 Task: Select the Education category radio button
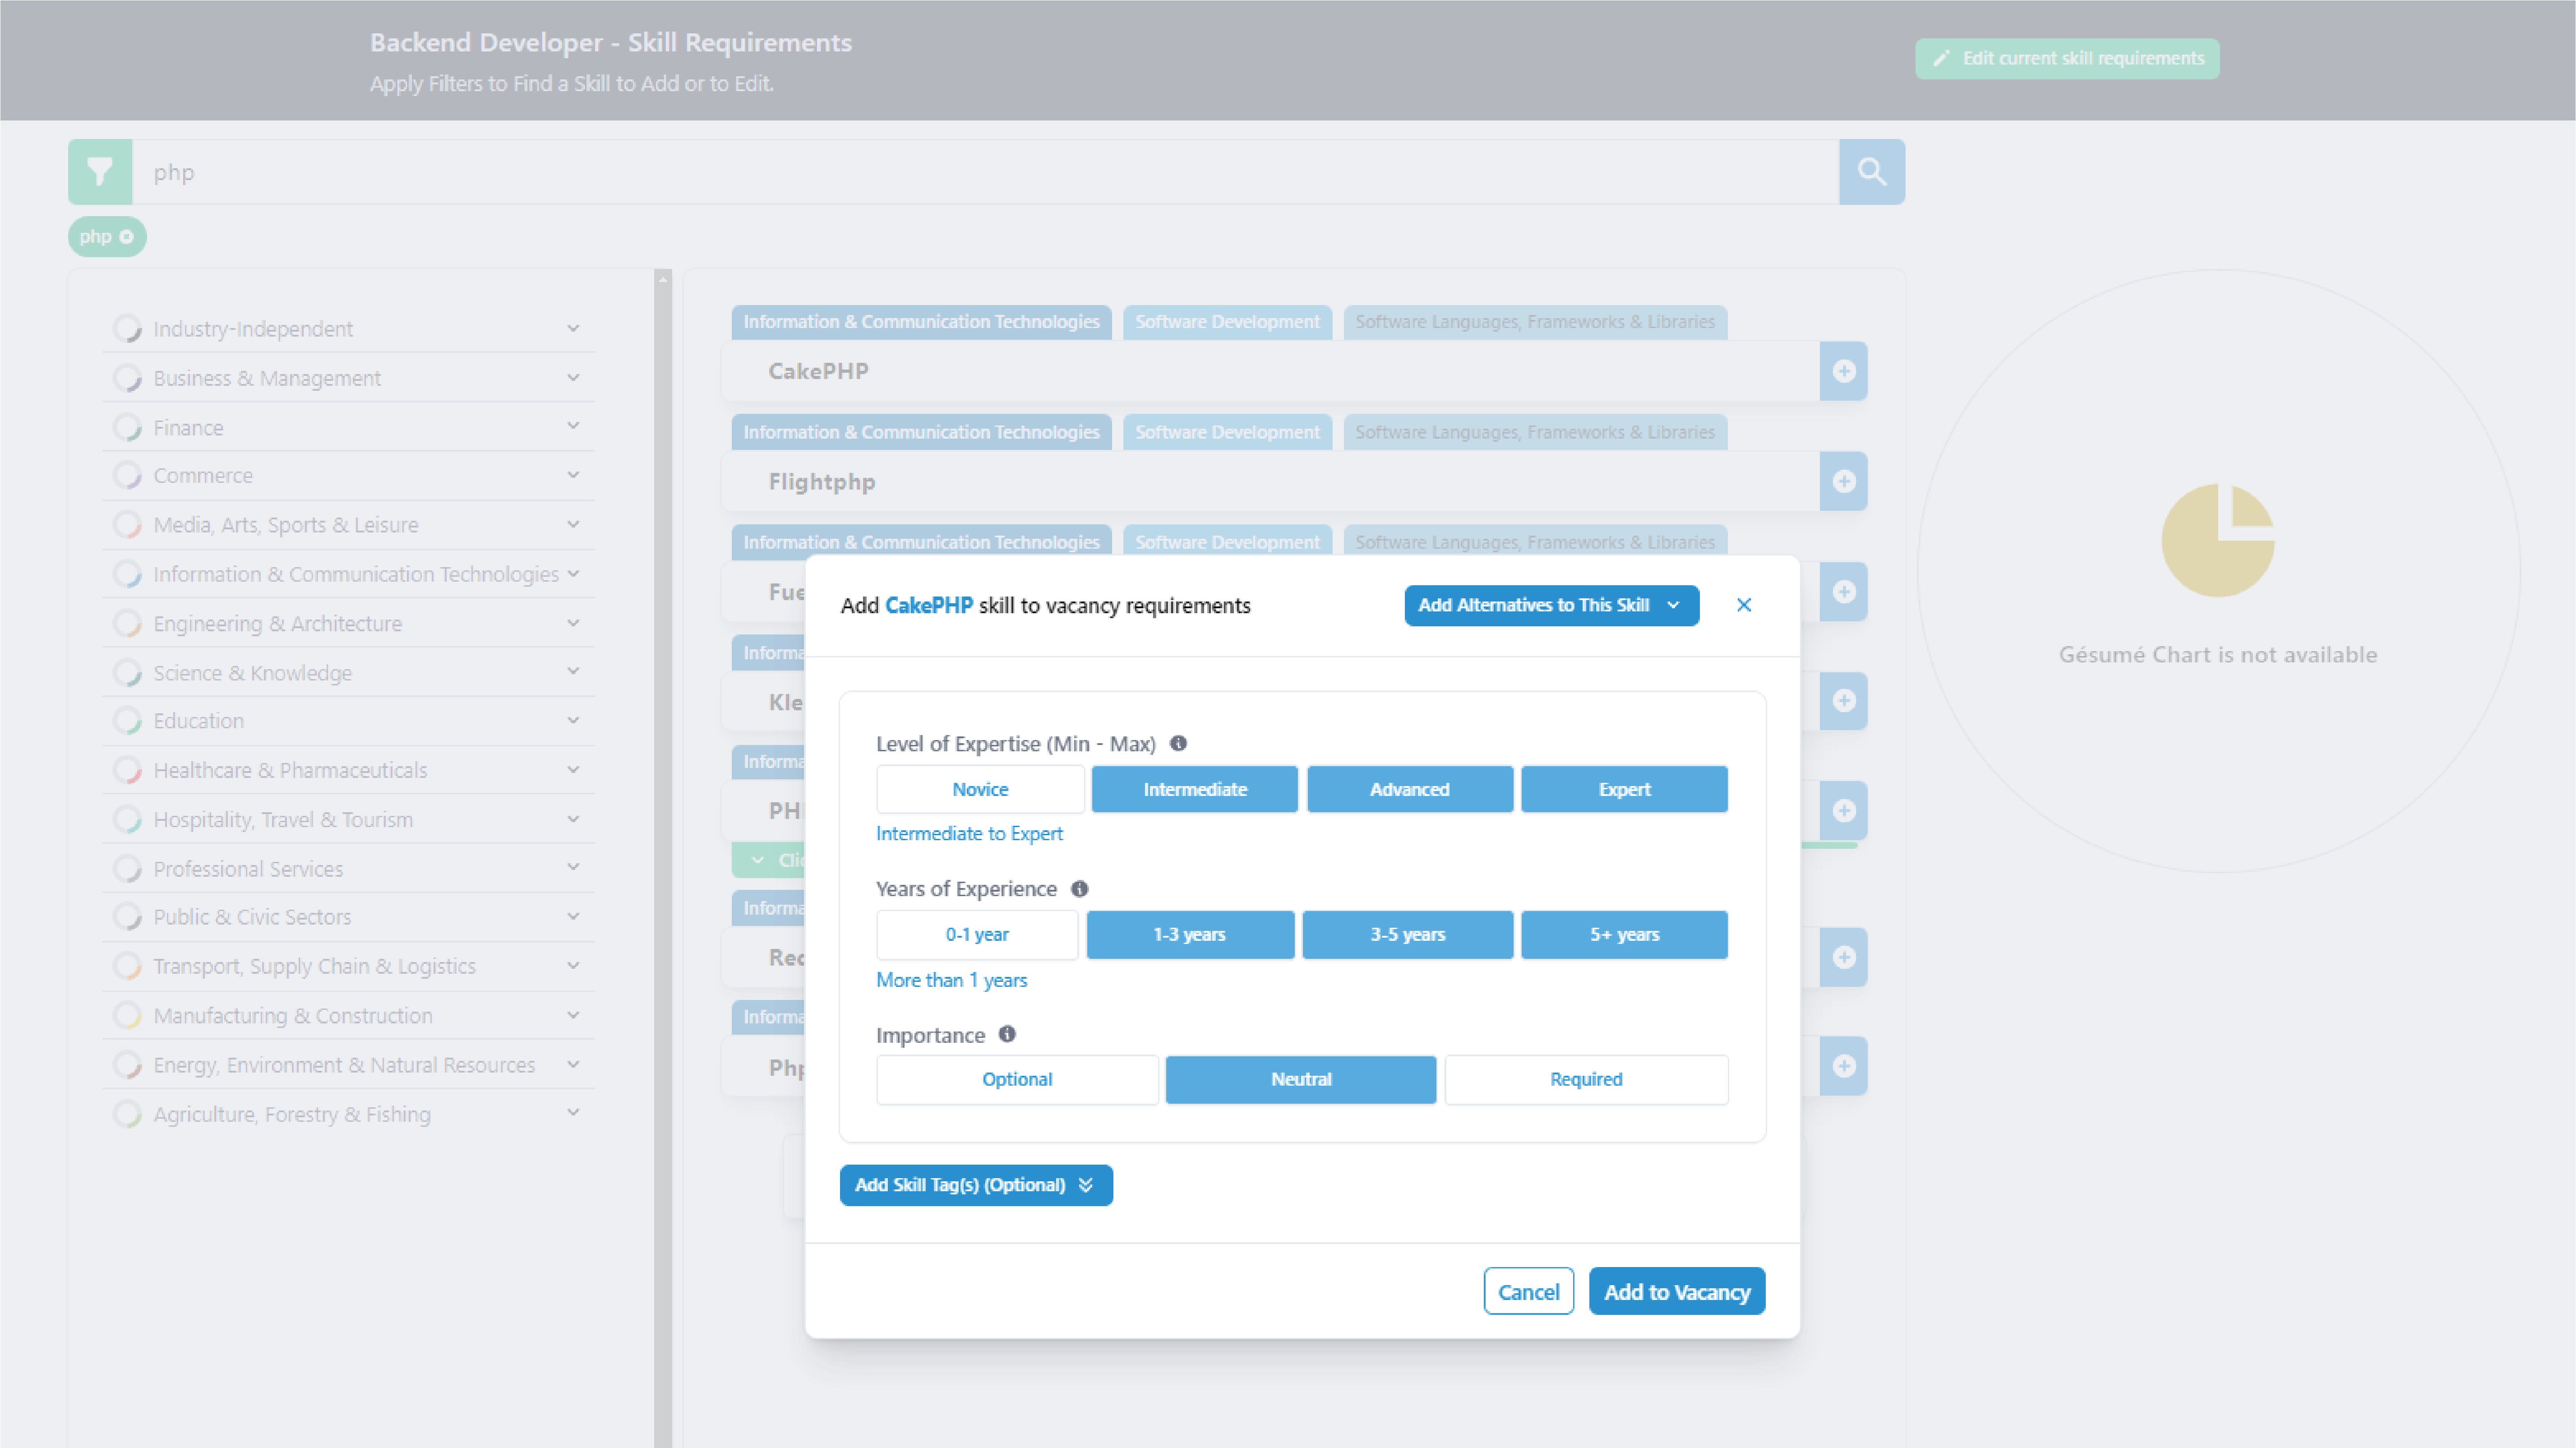pos(128,720)
